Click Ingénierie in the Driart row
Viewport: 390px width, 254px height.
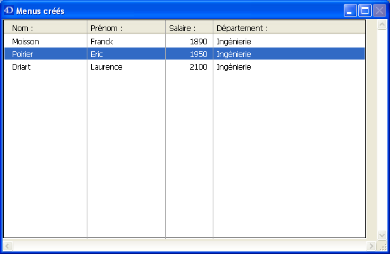(234, 67)
